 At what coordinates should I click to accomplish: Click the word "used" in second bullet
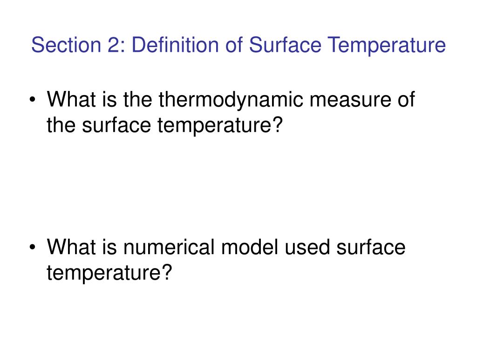307,247
